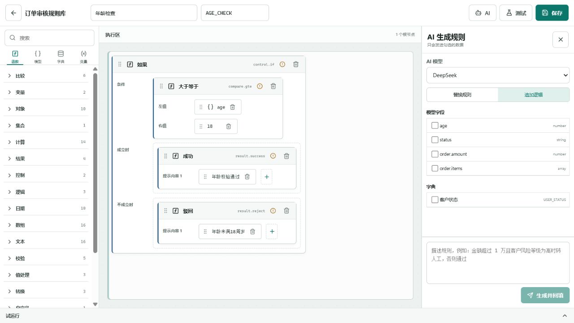Close the AI 生成规则 panel
574x323 pixels.
[x=561, y=39]
